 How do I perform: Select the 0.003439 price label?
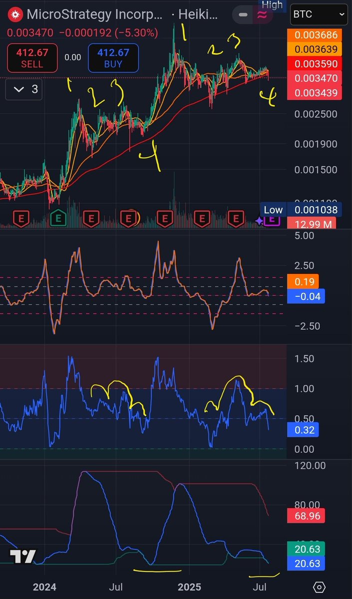tap(315, 93)
